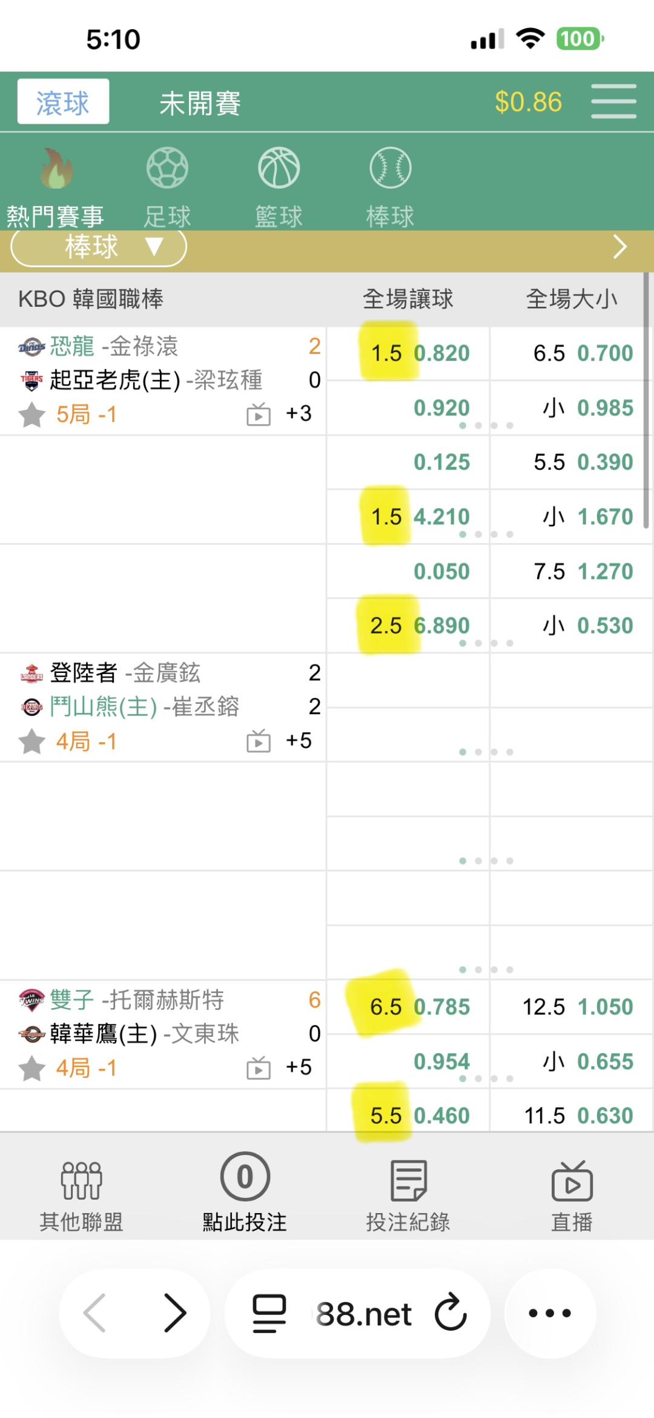654x1418 pixels.
Task: Switch to the 未開賽 tab
Action: coord(200,103)
